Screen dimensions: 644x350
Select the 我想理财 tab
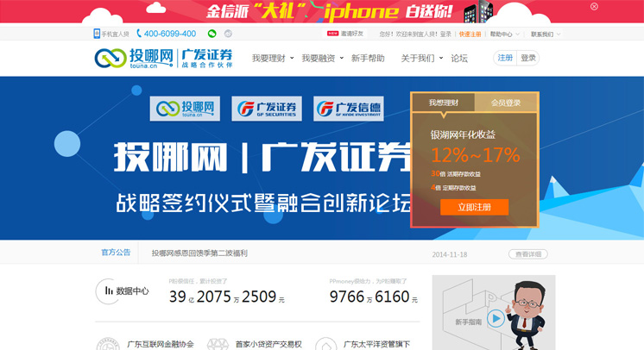tap(444, 103)
